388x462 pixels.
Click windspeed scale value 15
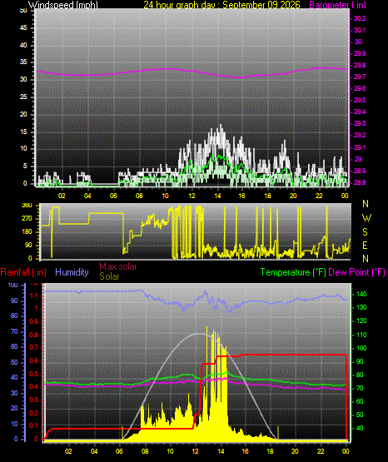(23, 132)
